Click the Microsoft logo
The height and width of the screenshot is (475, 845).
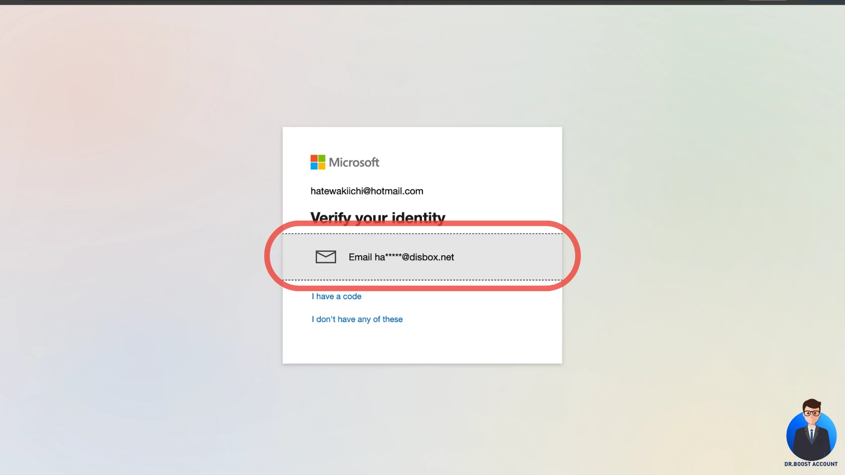pos(345,162)
